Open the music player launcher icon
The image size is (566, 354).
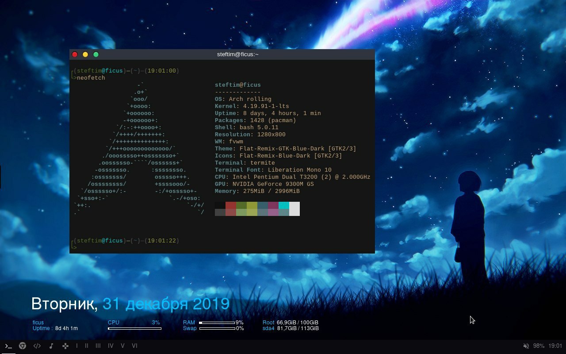[x=51, y=346]
